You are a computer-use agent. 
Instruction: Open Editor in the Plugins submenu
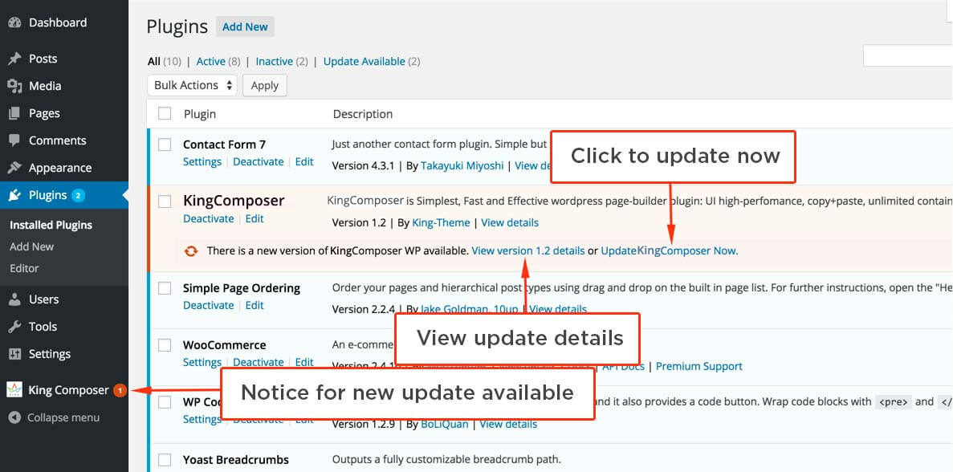24,268
